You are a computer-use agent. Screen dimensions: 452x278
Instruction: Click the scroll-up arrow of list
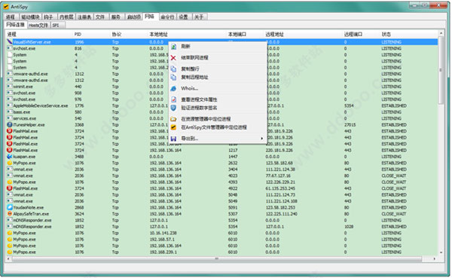pyautogui.click(x=441, y=33)
